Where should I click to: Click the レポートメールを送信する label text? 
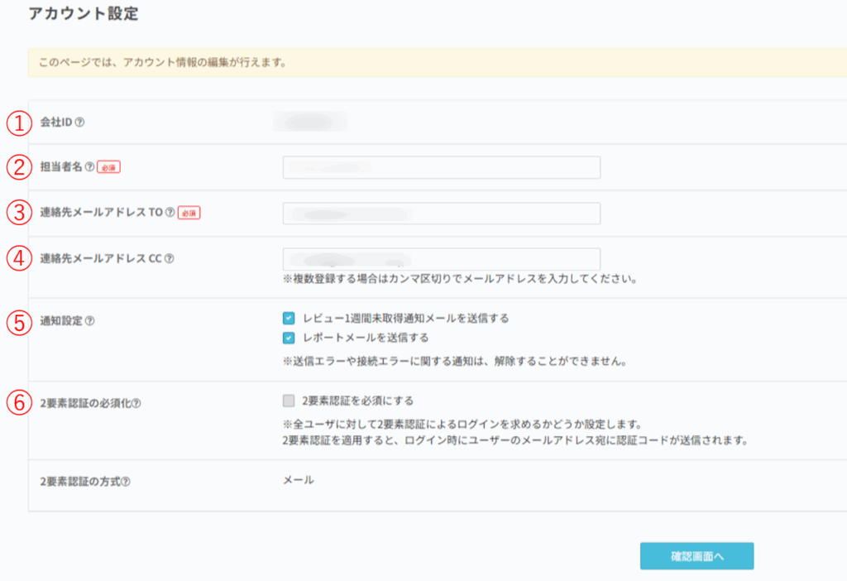(366, 338)
